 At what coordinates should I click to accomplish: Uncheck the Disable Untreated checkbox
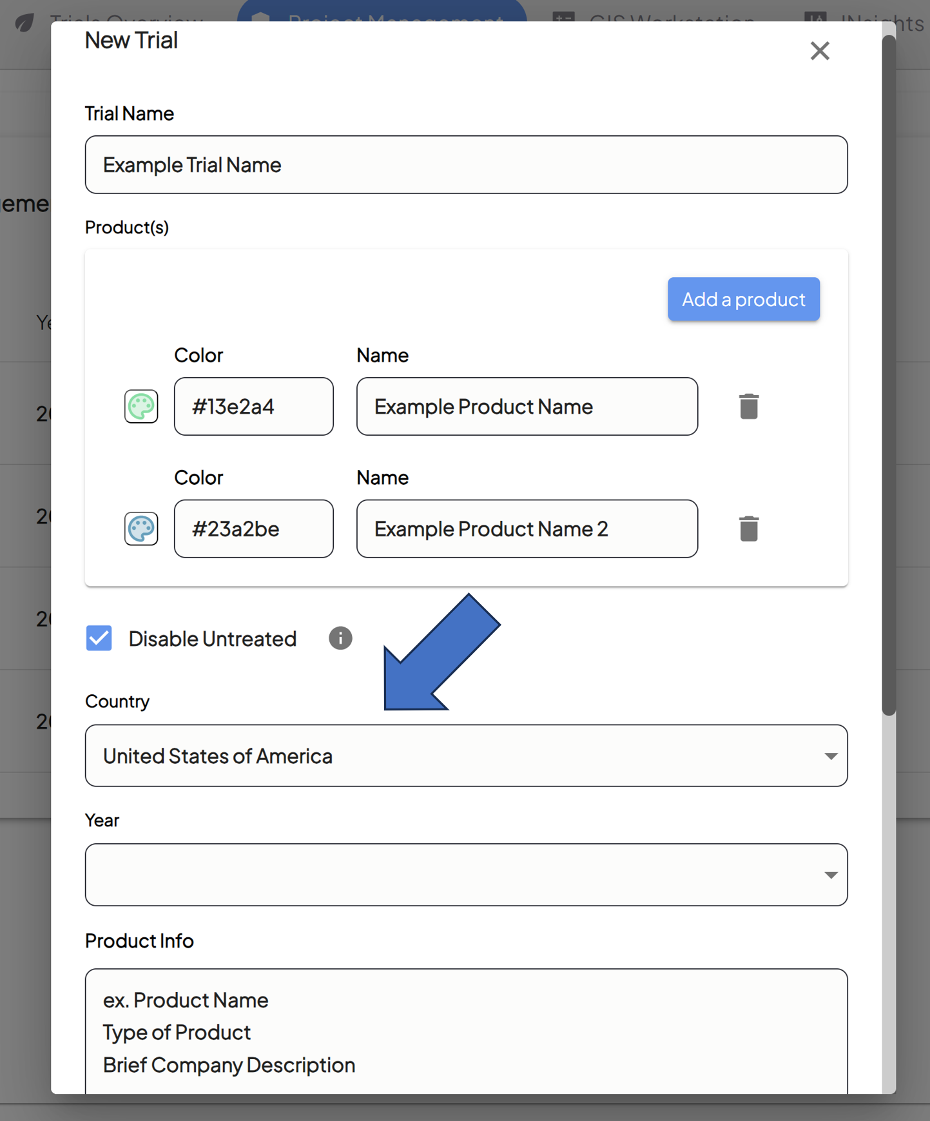coord(99,638)
